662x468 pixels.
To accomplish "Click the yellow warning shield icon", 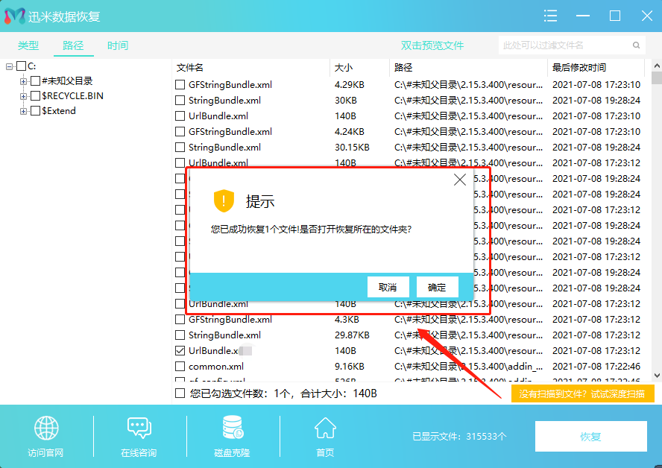I will pyautogui.click(x=224, y=200).
